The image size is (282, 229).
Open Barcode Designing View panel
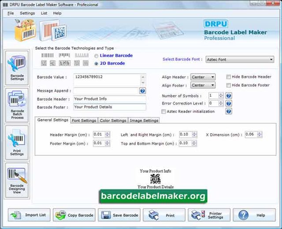coord(17,180)
